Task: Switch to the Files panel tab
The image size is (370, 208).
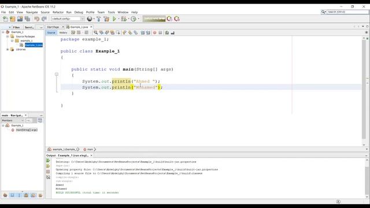Action: click(x=16, y=27)
